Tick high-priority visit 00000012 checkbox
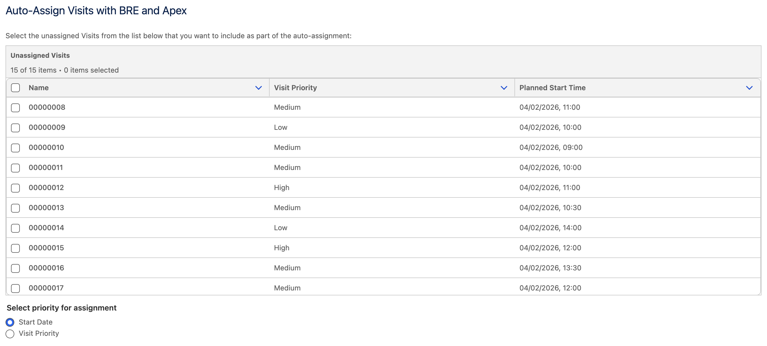The height and width of the screenshot is (346, 767). 15,188
